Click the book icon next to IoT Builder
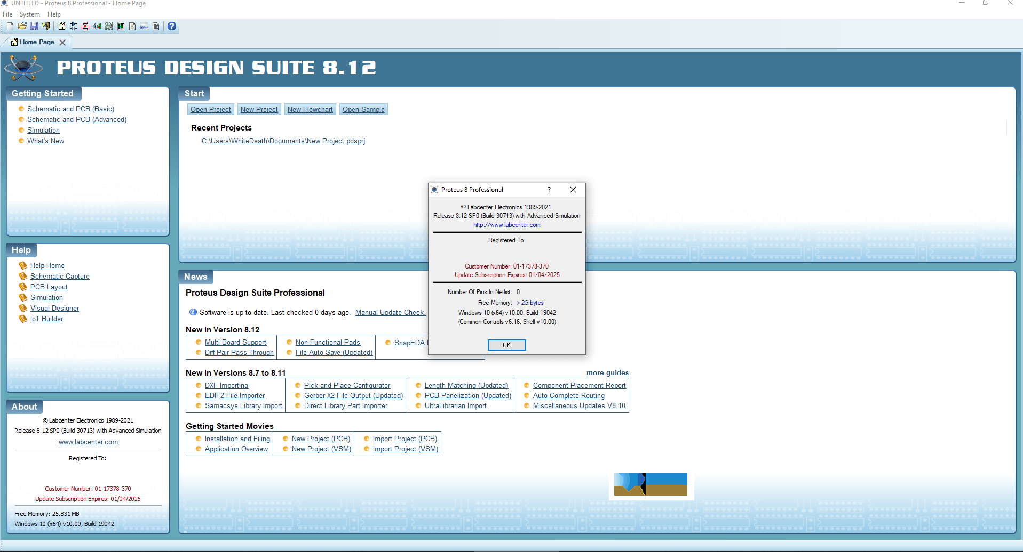 click(x=23, y=319)
